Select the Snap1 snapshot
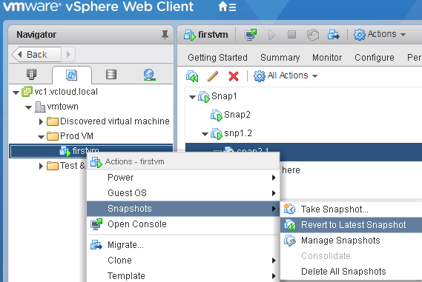Viewport: 422px width, 282px height. tap(224, 96)
